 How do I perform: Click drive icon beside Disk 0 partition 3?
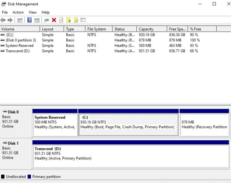pos(3,40)
